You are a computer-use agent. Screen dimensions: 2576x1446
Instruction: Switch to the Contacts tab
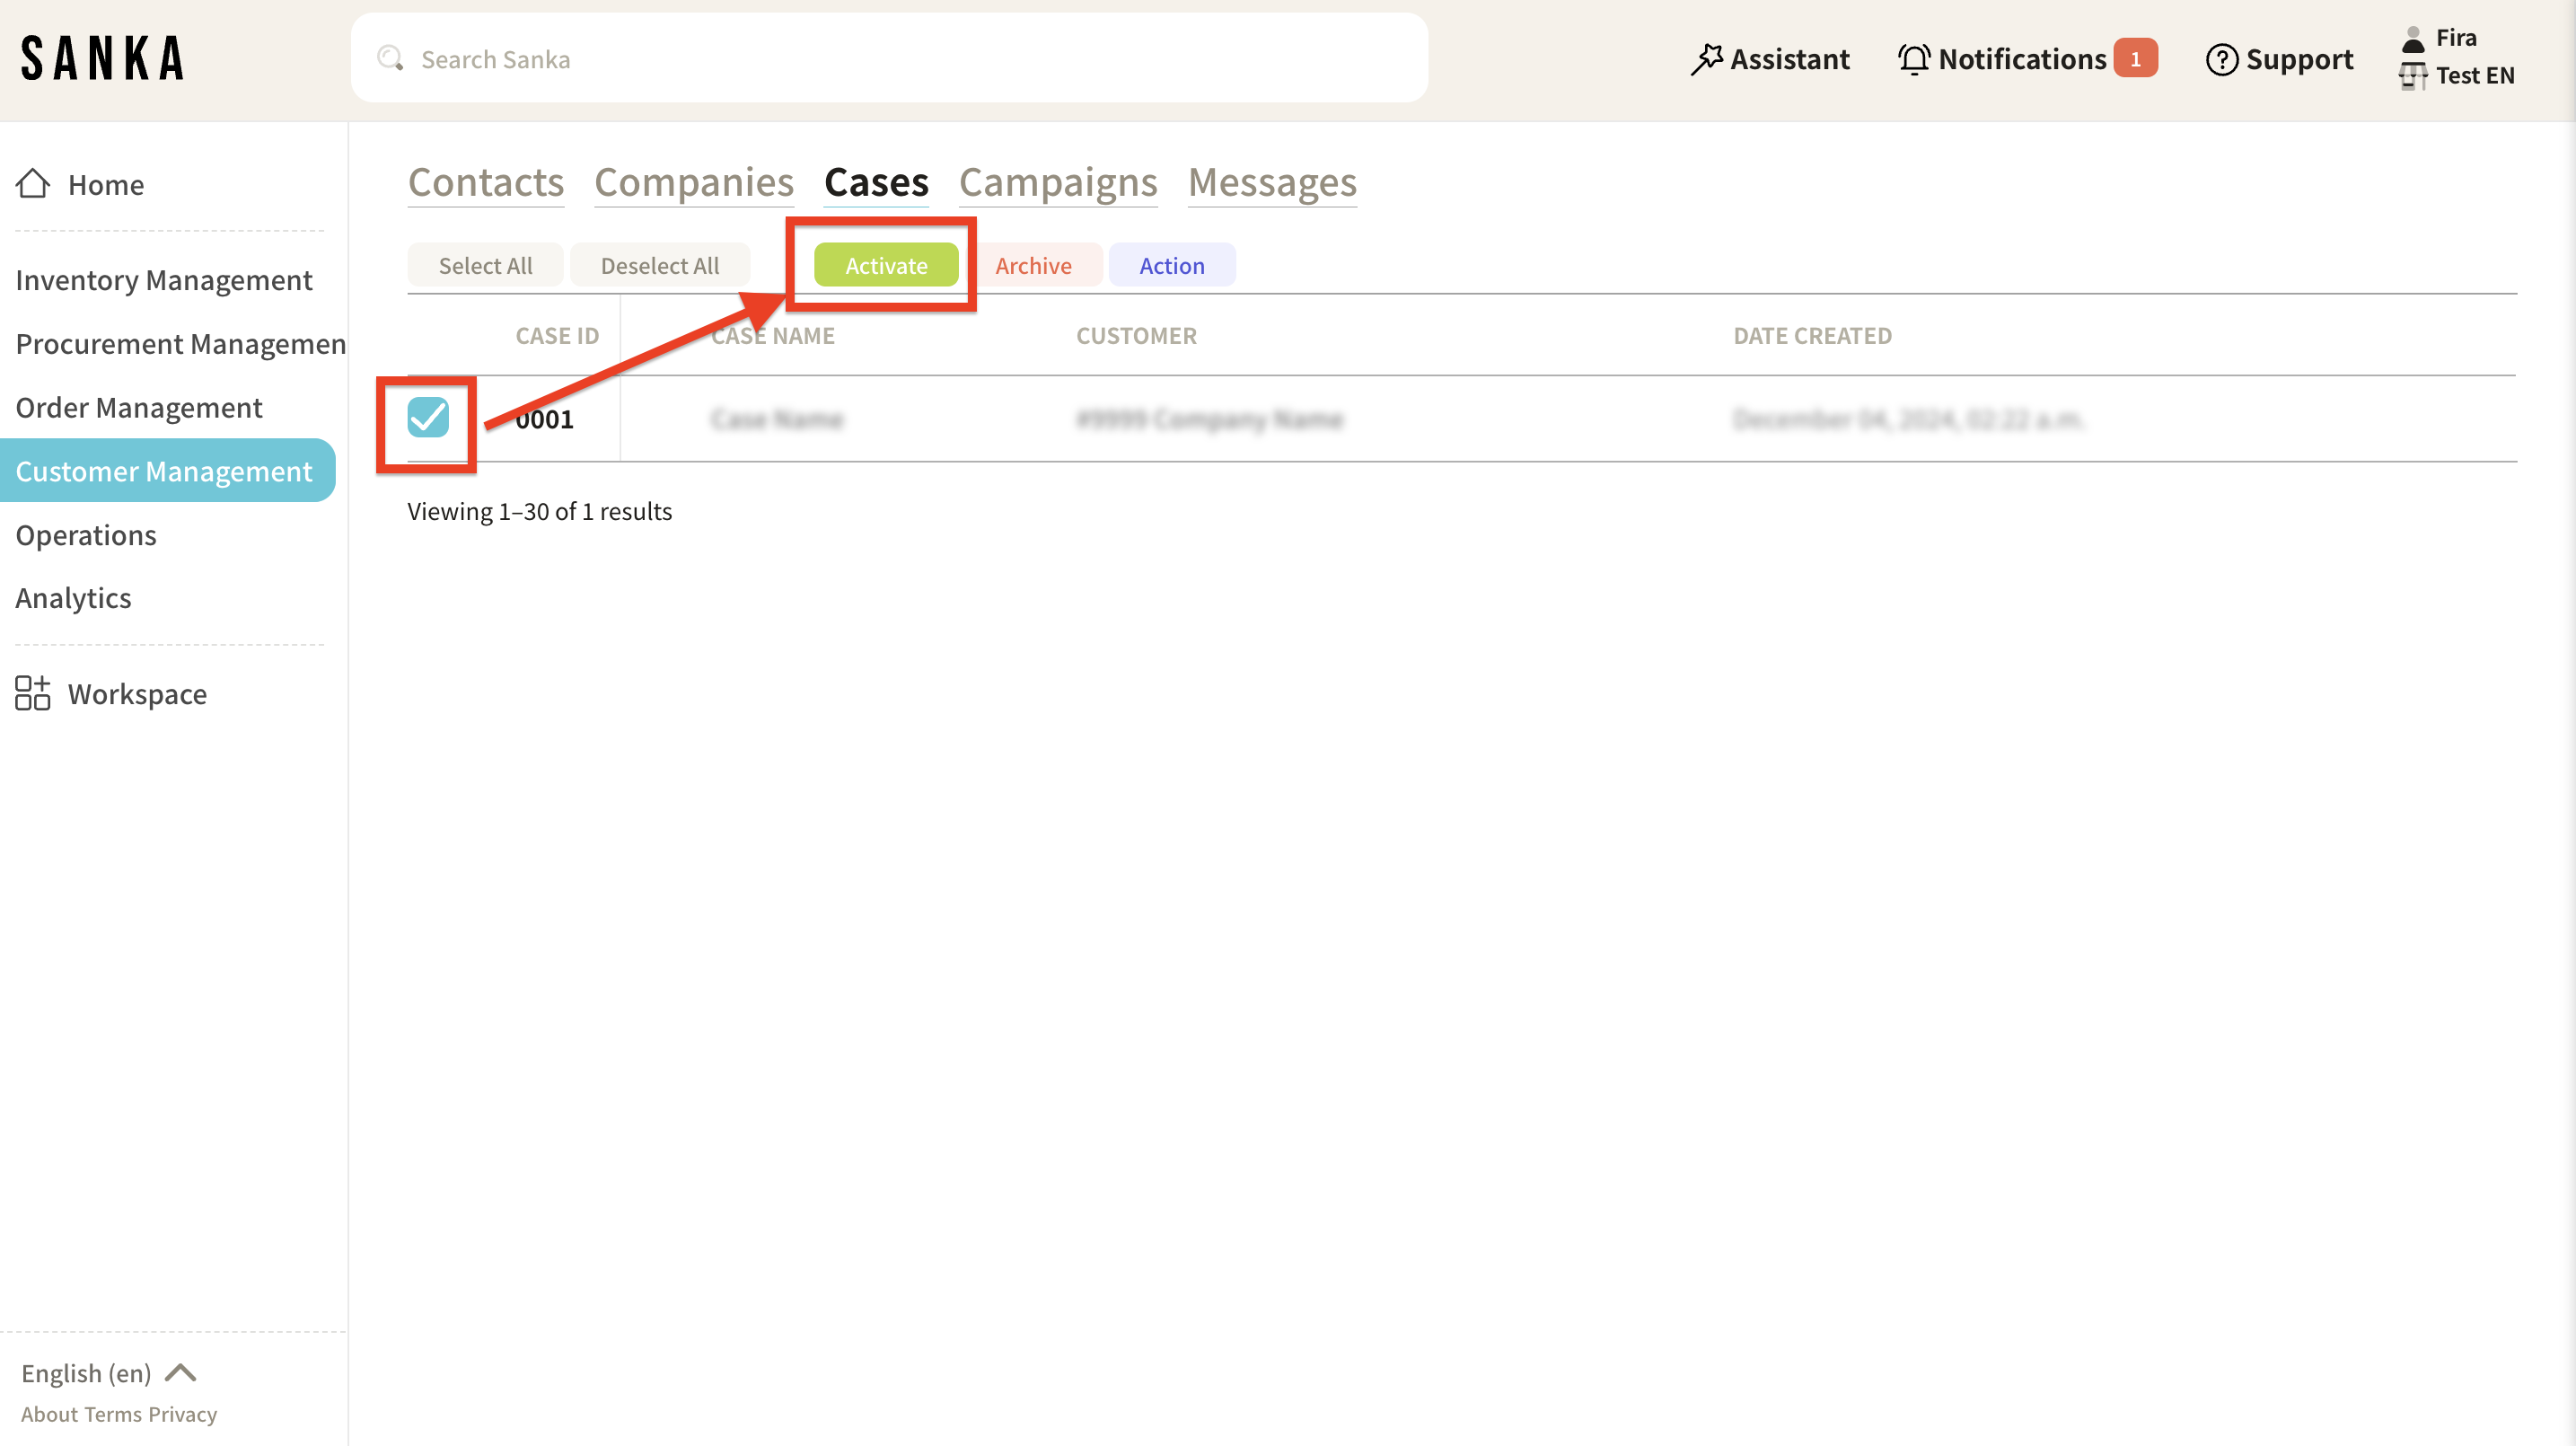pos(486,183)
